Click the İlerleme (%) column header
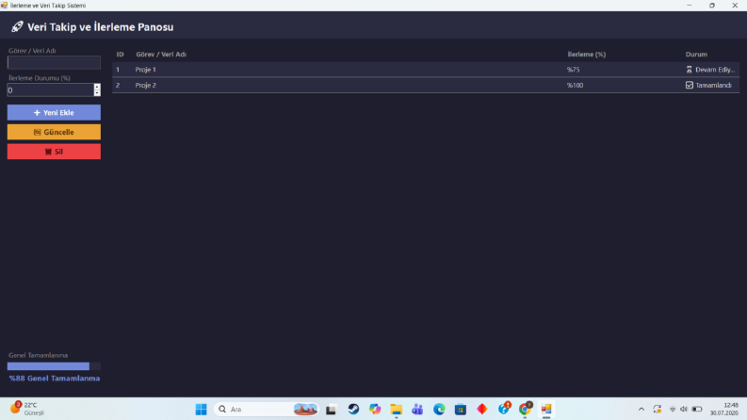Image resolution: width=747 pixels, height=420 pixels. pos(587,55)
